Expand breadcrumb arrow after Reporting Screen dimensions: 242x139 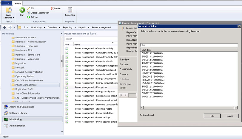(x=75, y=28)
